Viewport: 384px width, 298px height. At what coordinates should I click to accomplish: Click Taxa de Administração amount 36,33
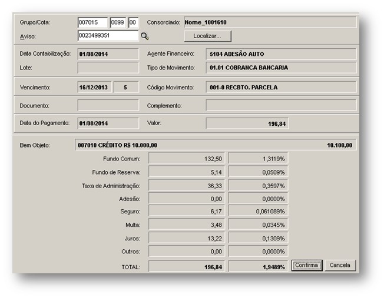tap(187, 186)
